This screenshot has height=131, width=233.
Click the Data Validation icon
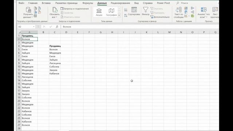[x=186, y=16]
